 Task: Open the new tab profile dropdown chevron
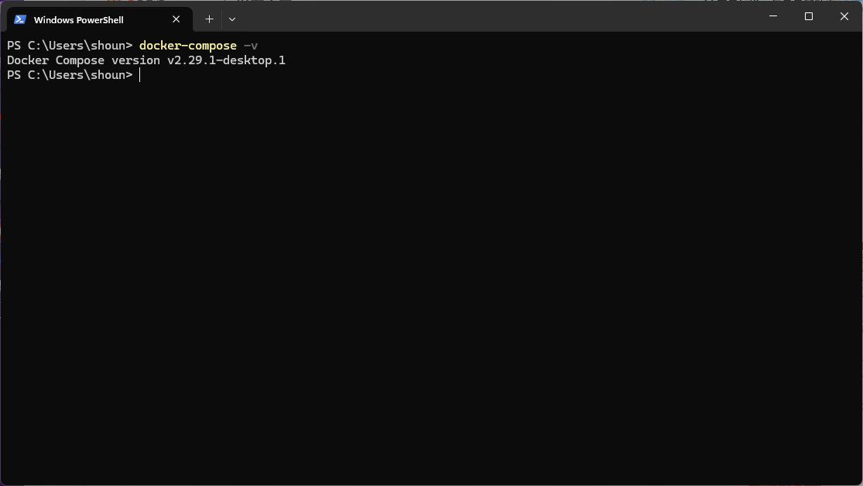232,19
